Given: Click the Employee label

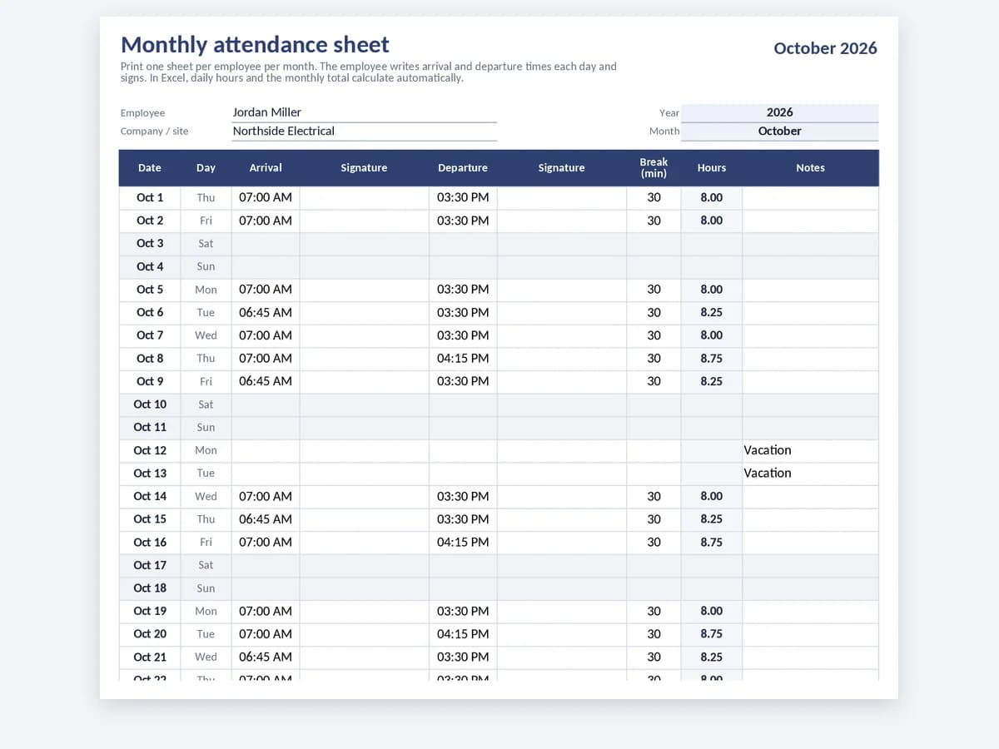Looking at the screenshot, I should 142,113.
